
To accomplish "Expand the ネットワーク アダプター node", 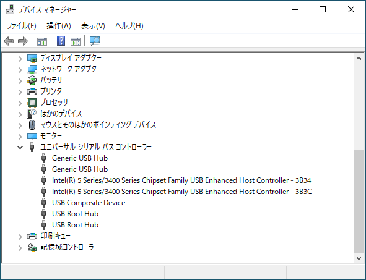I will 20,70.
